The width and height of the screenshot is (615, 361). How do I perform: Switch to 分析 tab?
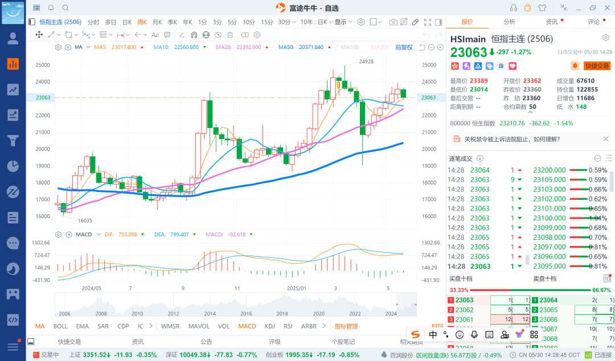(509, 22)
